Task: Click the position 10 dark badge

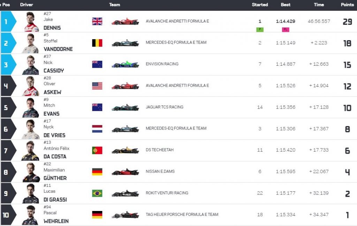Action: [8, 215]
